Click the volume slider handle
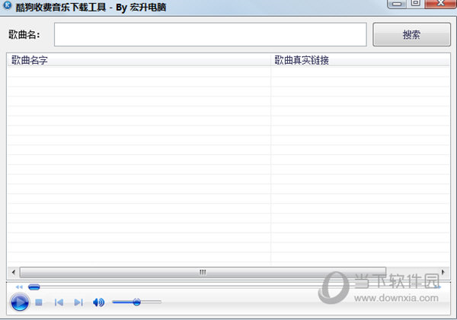 (136, 302)
